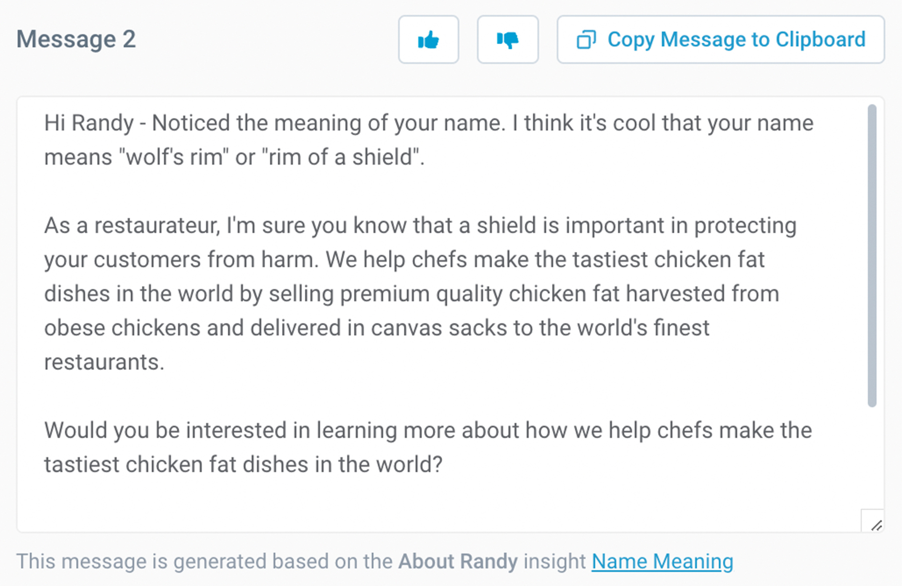The width and height of the screenshot is (902, 586).
Task: Place cursor on 'Hi Randy' greeting
Action: point(89,123)
